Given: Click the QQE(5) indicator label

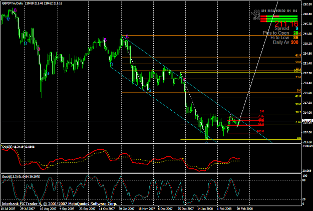Looking at the screenshot, I should 7,147.
